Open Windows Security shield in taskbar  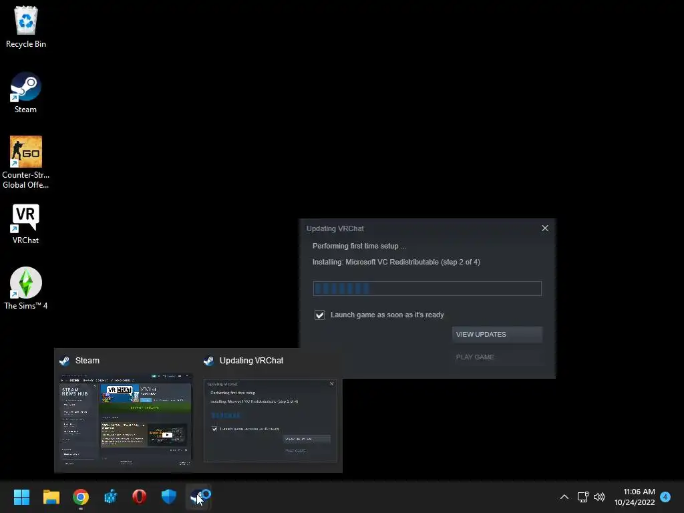pyautogui.click(x=169, y=497)
